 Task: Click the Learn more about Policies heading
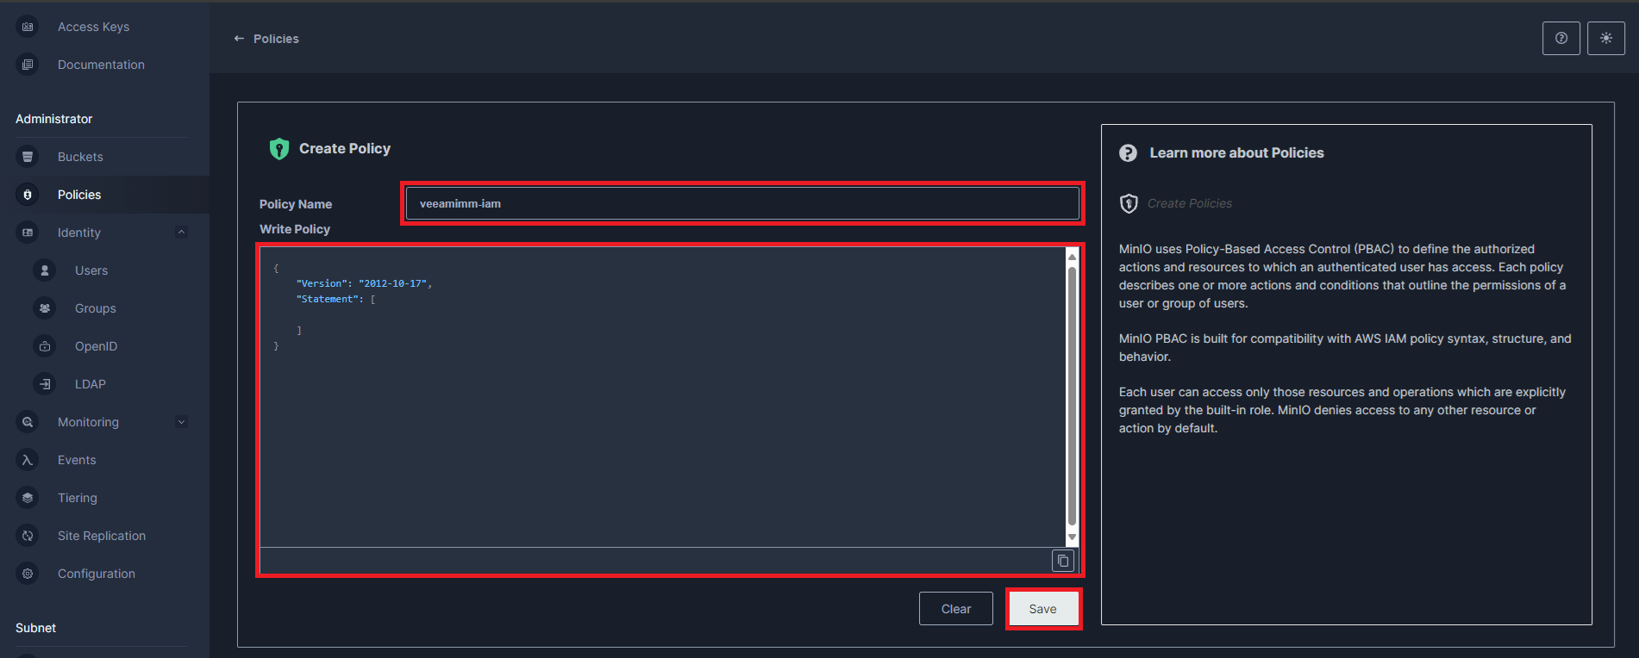(1236, 153)
